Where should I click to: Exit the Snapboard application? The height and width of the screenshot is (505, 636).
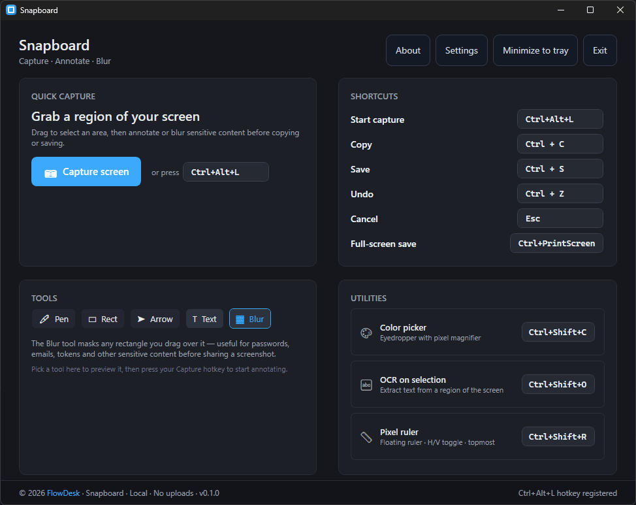pos(599,50)
